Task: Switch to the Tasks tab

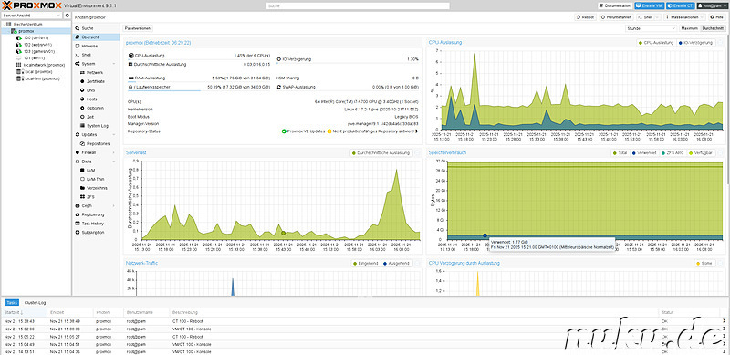Action: click(12, 303)
